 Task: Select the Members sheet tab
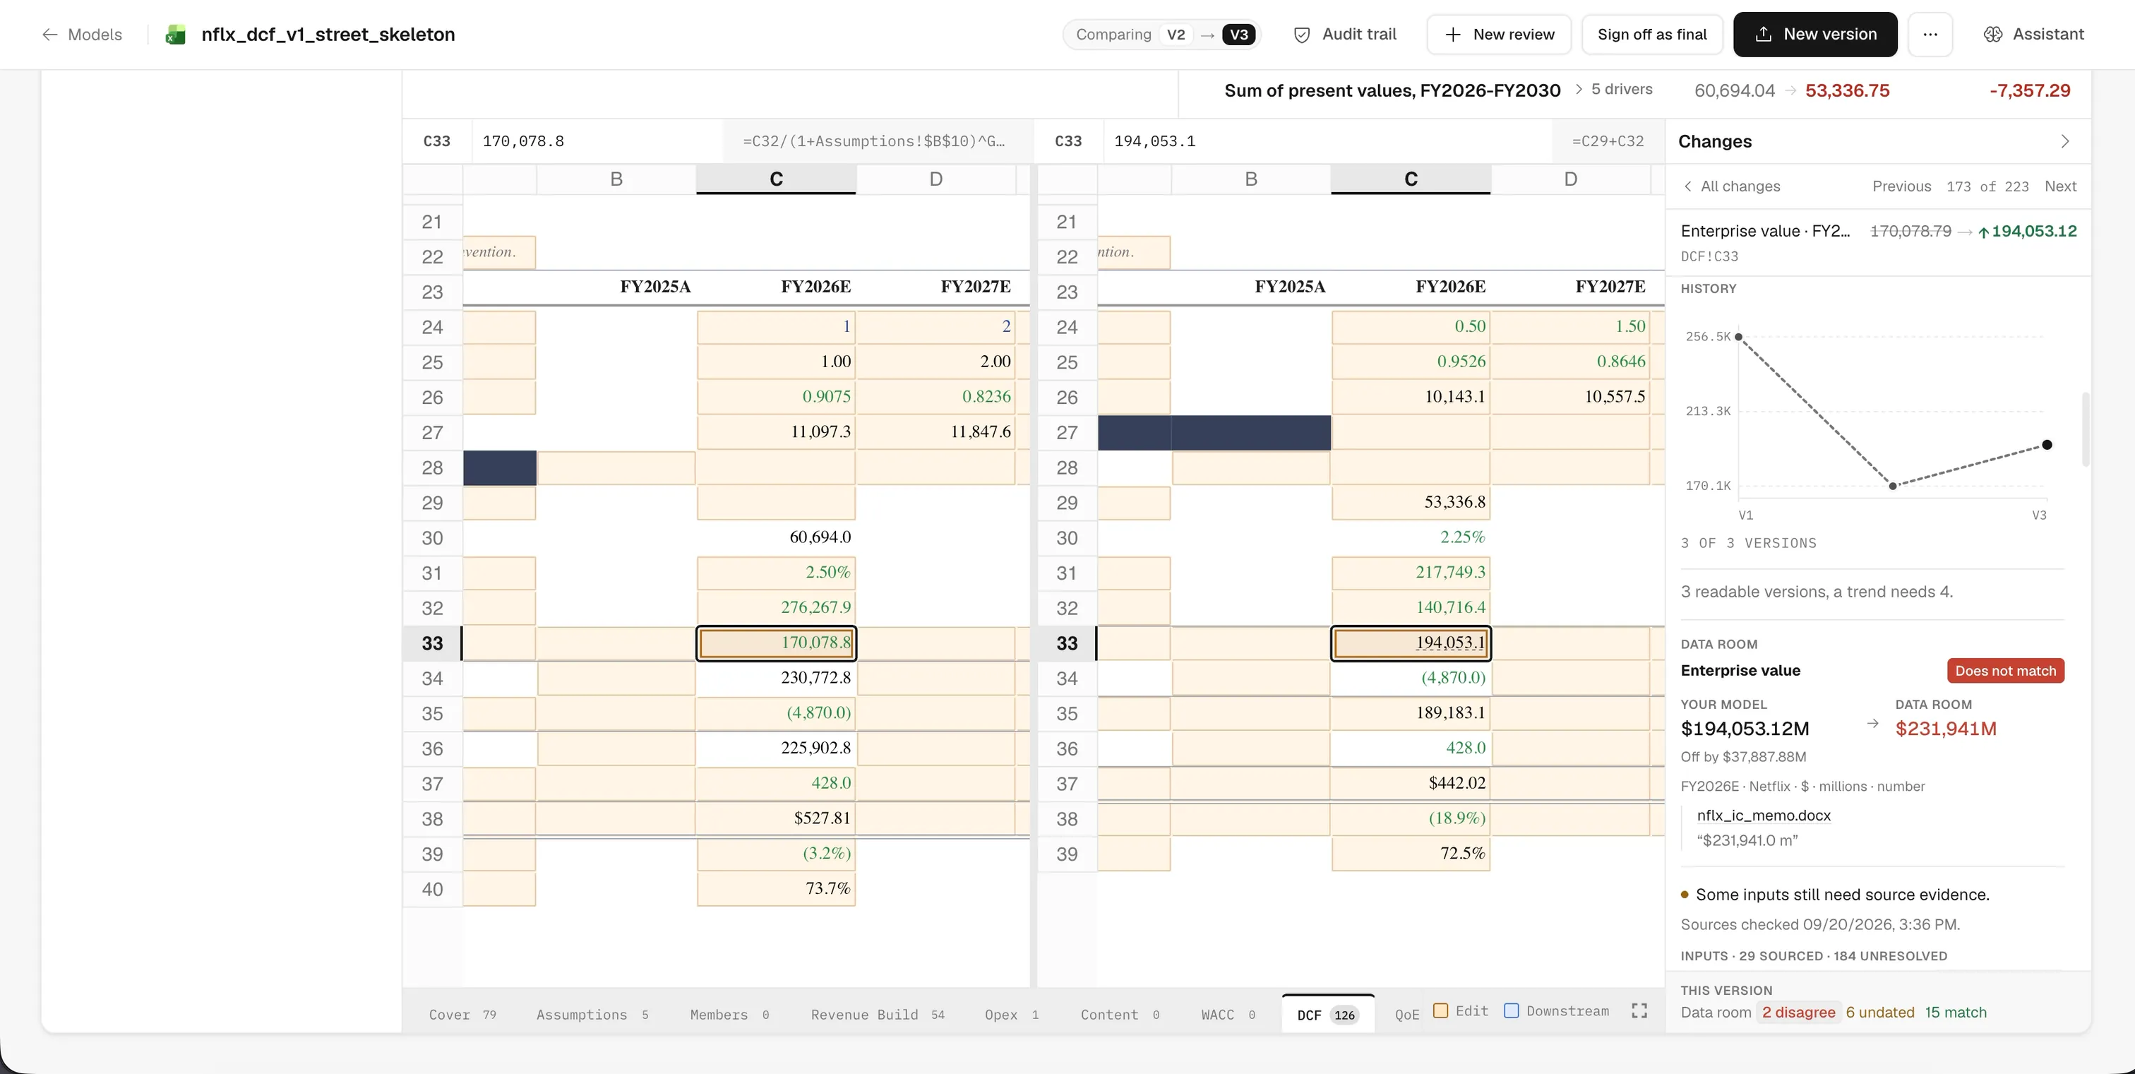point(729,1014)
